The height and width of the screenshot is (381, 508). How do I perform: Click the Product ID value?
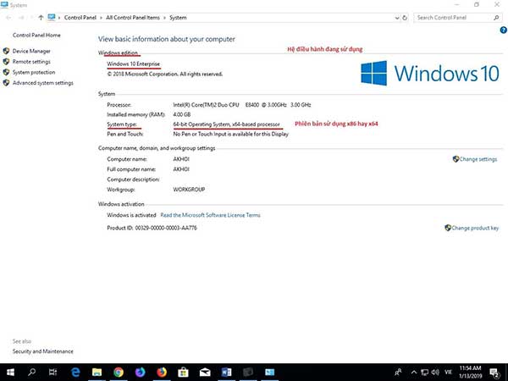coord(166,228)
